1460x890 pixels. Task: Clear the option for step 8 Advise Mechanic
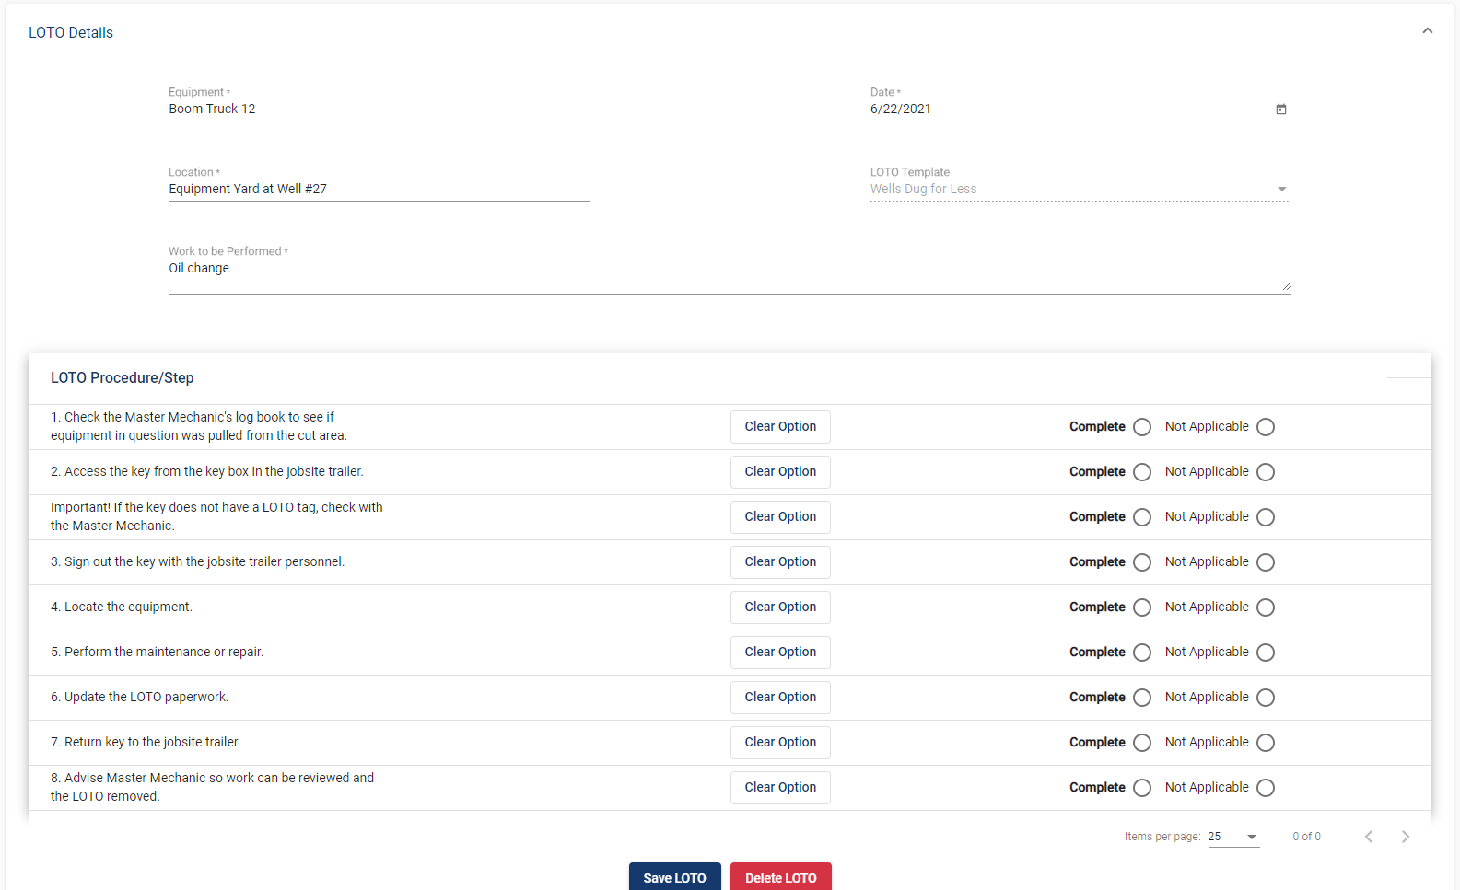[x=780, y=788]
